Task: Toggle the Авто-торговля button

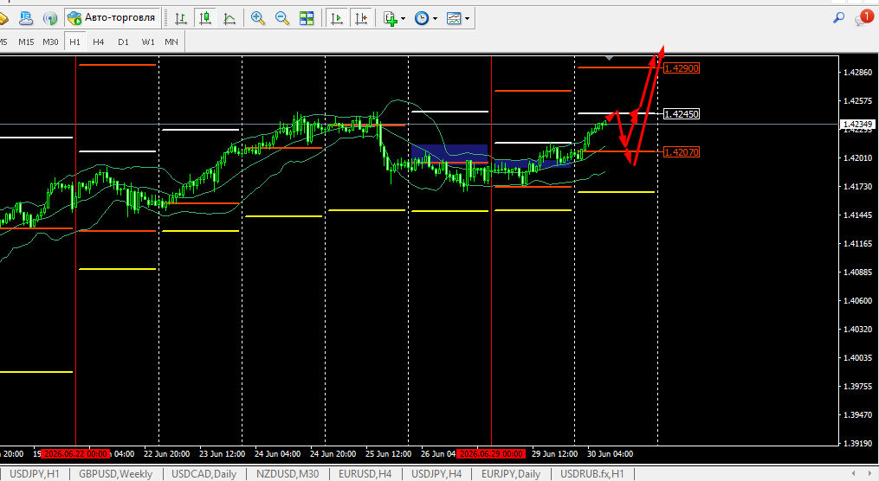Action: tap(112, 18)
